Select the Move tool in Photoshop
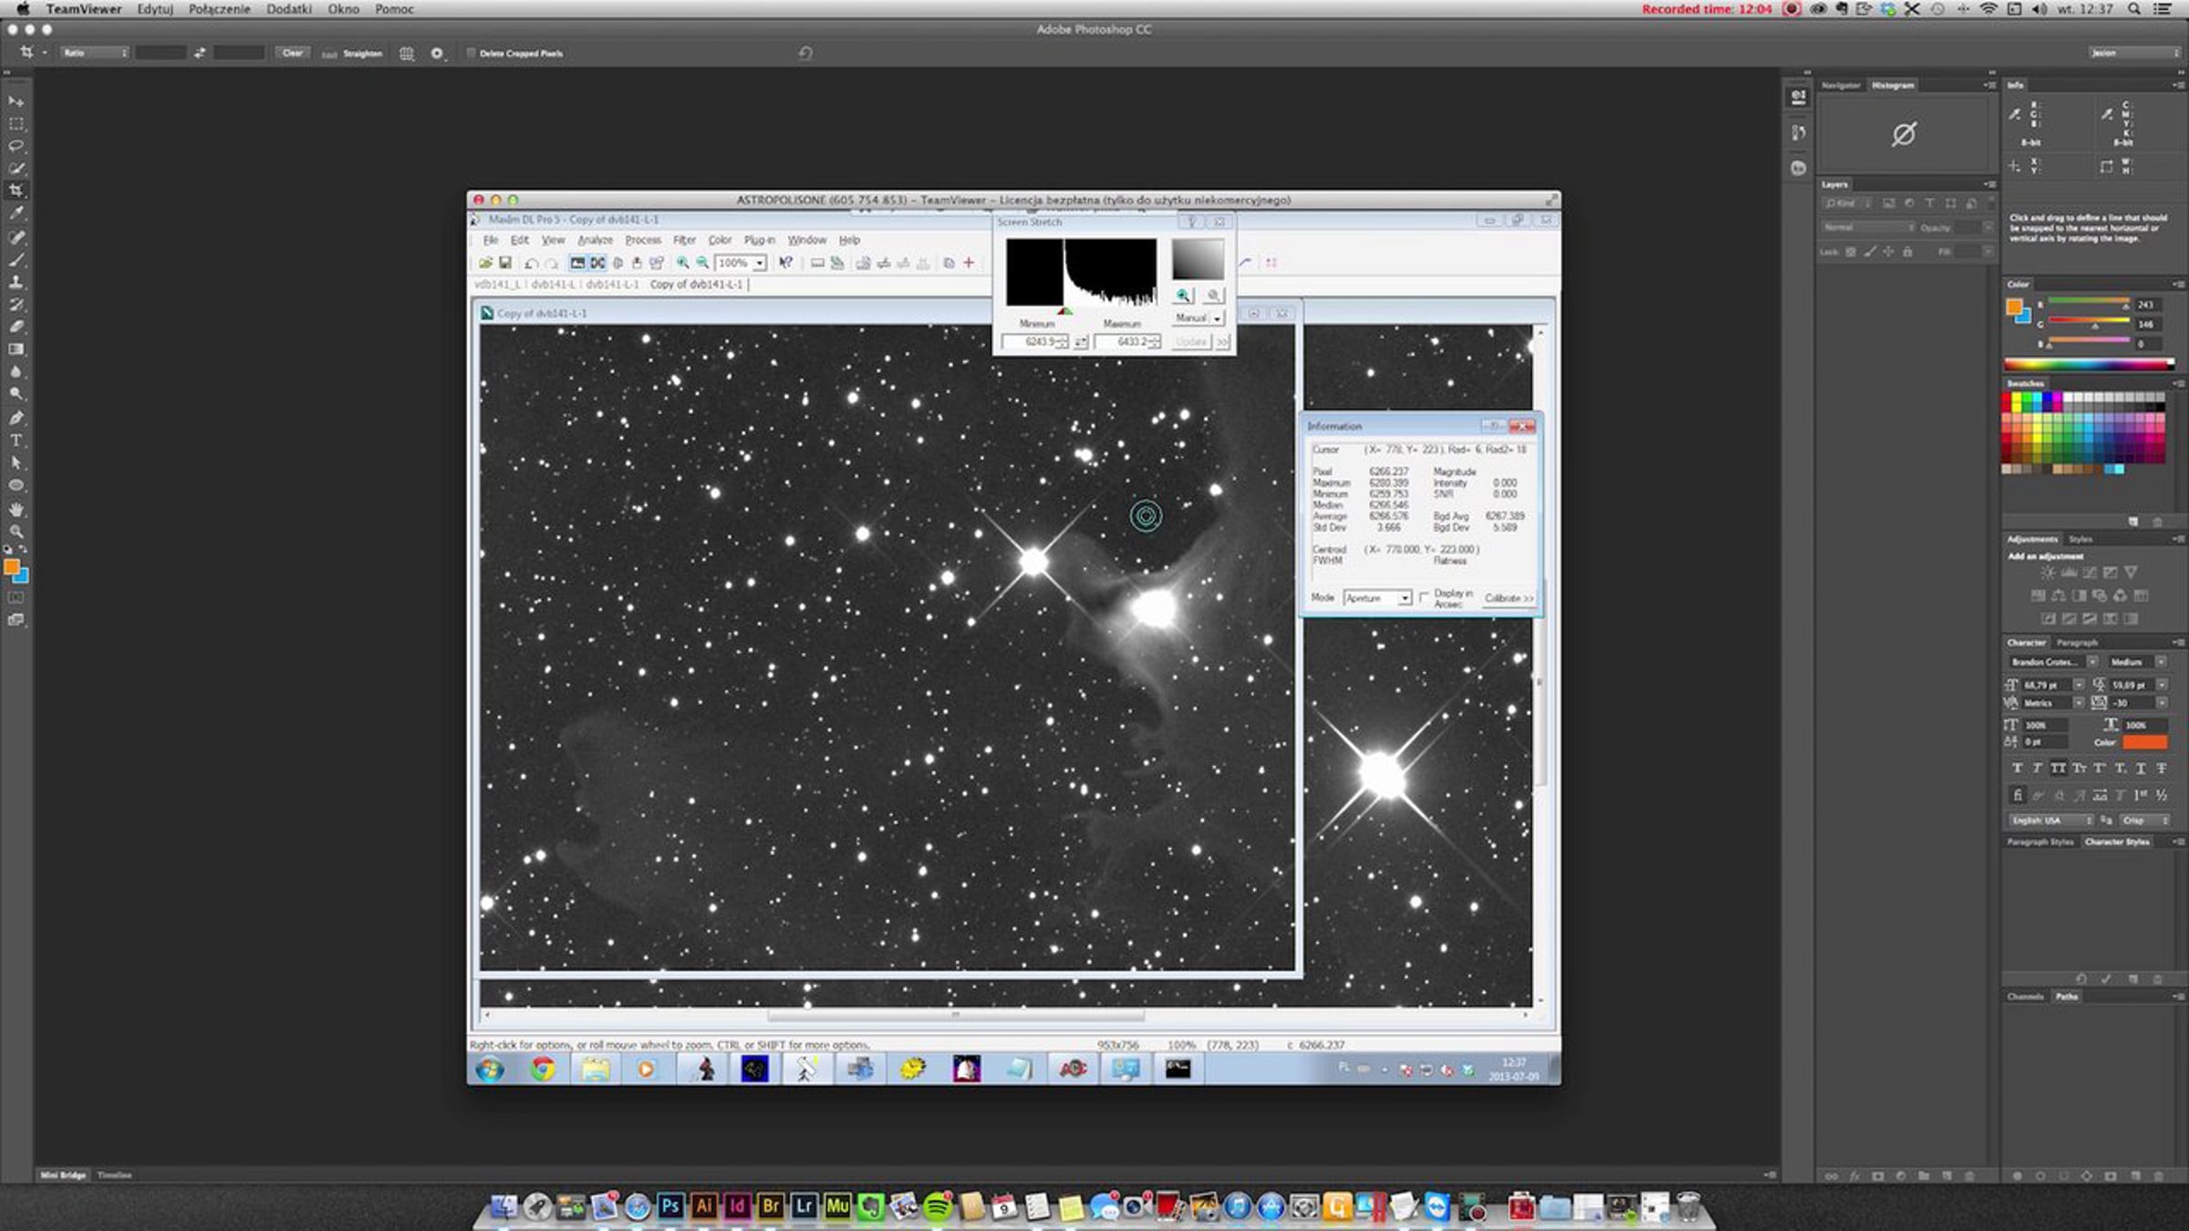Viewport: 2189px width, 1231px height. 16,101
